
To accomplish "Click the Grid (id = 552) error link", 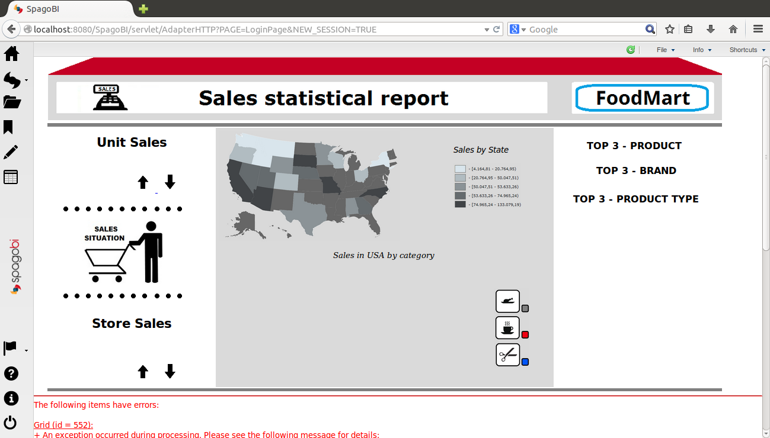I will (63, 425).
